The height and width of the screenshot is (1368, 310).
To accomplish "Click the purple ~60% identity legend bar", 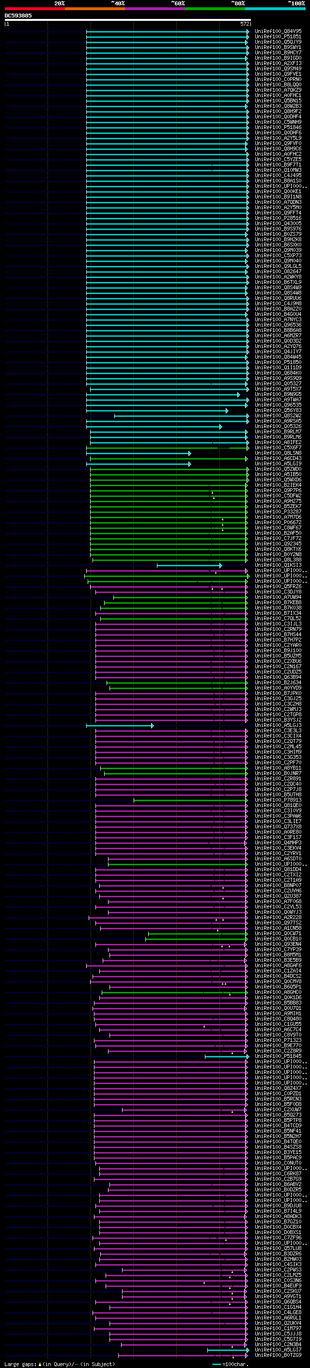I will coord(155,9).
